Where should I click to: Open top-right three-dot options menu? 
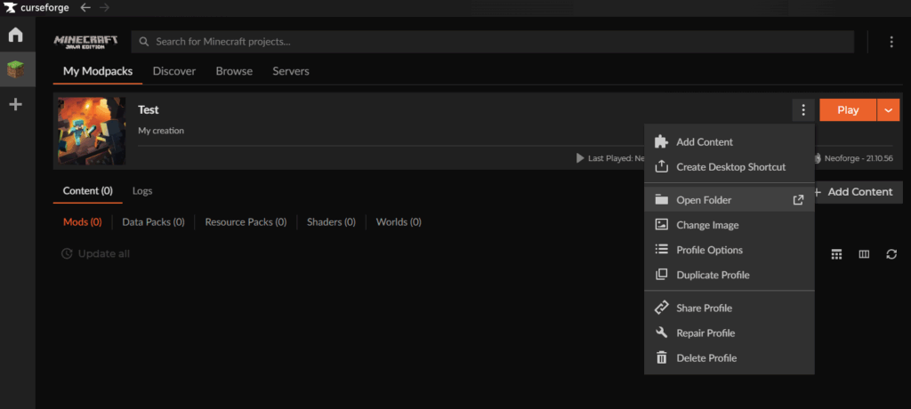[891, 42]
